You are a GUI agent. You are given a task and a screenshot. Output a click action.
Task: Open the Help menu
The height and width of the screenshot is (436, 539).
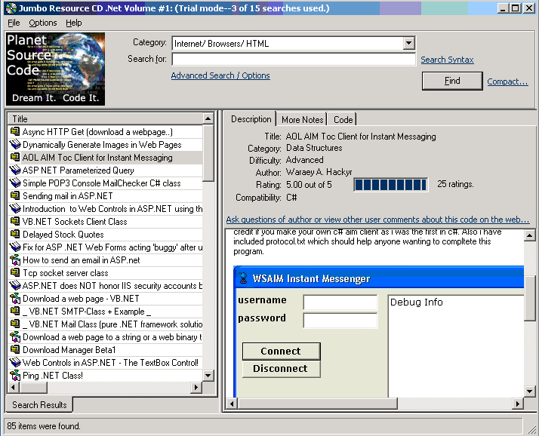(x=74, y=23)
